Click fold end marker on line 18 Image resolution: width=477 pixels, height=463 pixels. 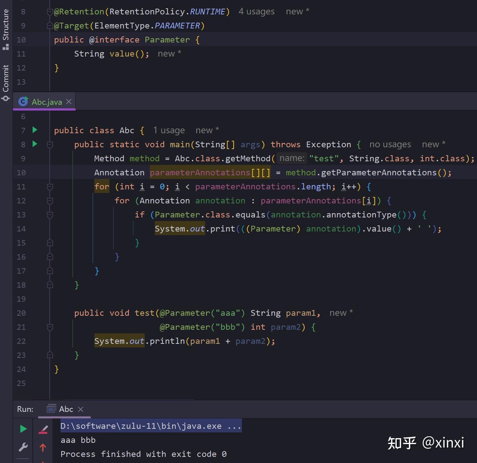coord(50,285)
